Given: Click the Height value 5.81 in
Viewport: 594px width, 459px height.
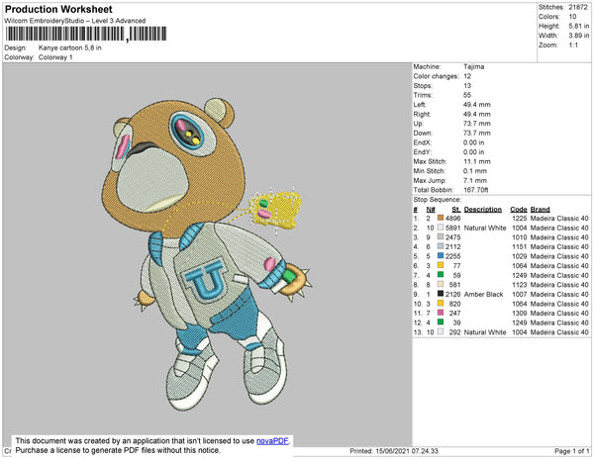Looking at the screenshot, I should pos(579,26).
